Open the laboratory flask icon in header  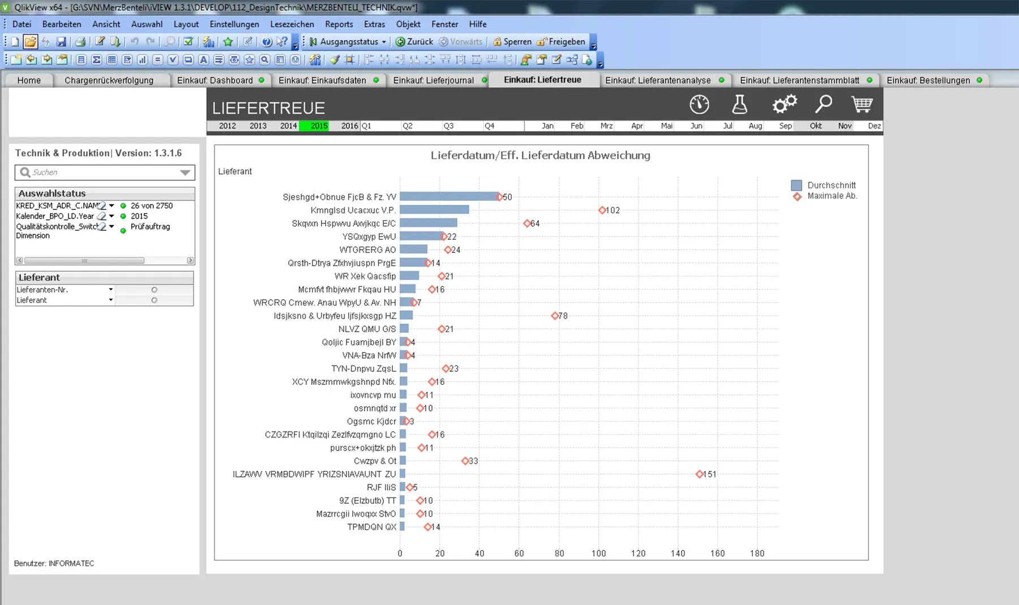[x=739, y=104]
